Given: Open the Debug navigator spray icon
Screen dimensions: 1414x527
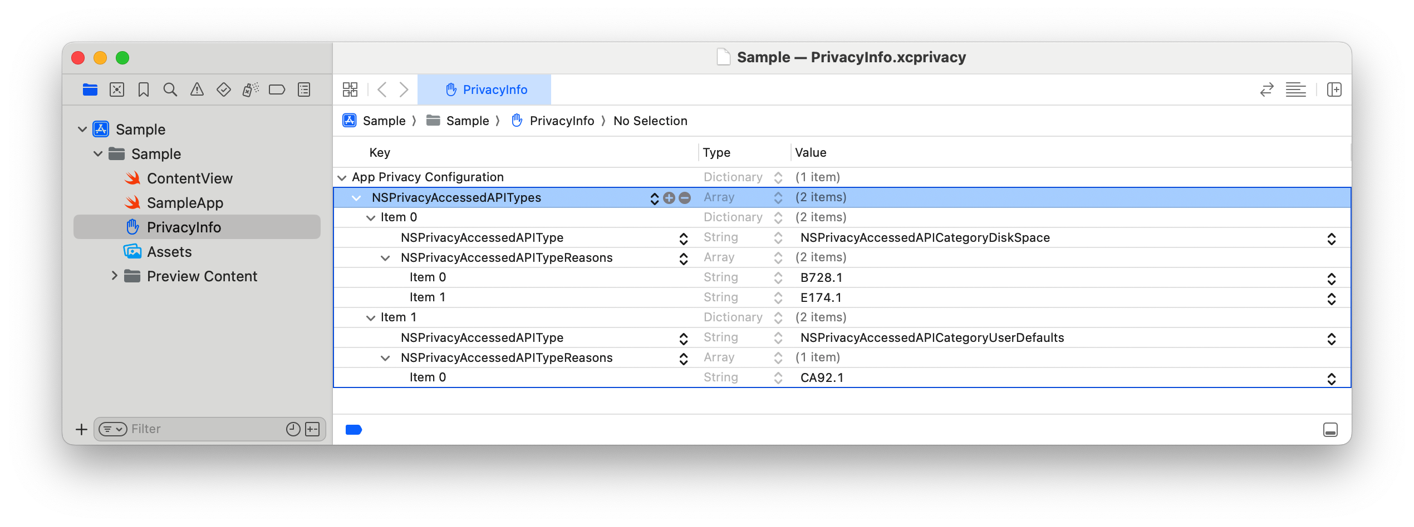Looking at the screenshot, I should pos(251,90).
